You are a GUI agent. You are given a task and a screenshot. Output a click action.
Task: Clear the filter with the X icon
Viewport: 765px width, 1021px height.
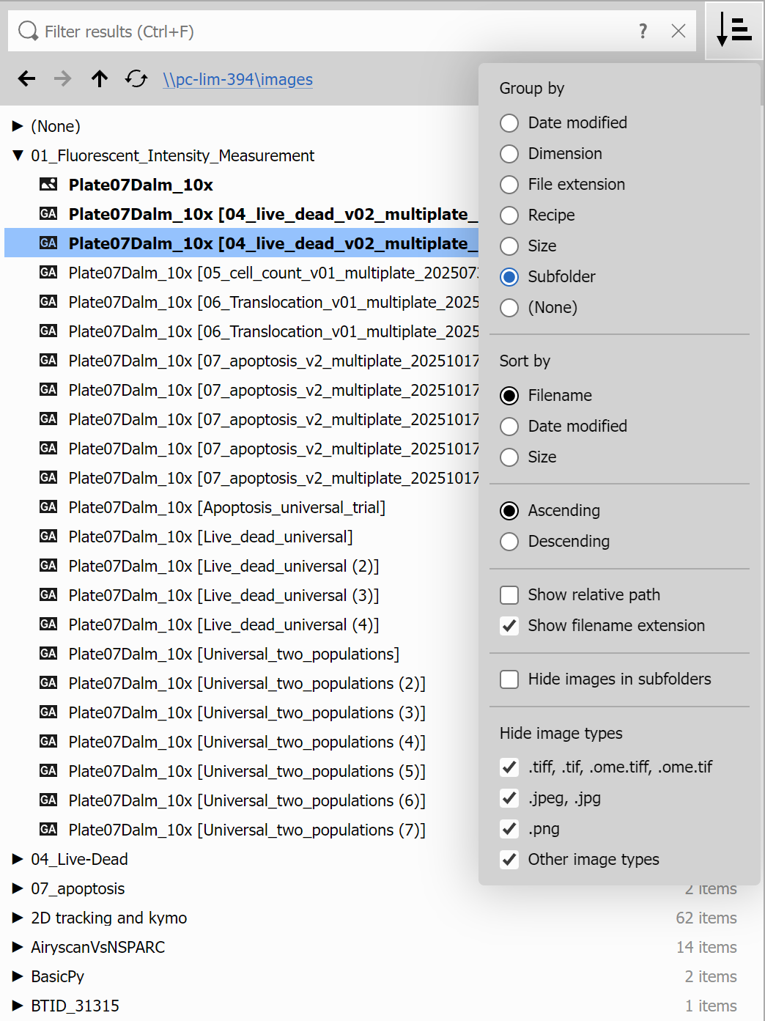tap(679, 31)
